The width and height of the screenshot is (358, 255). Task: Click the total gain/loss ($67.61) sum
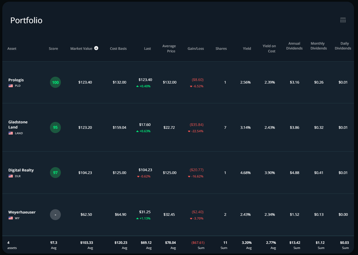(x=198, y=242)
